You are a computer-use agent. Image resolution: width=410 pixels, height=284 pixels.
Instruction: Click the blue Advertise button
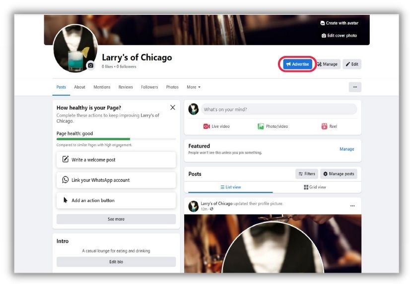(297, 64)
